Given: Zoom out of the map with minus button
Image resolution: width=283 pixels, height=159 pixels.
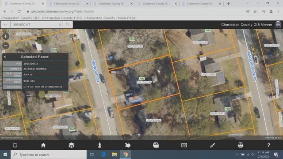Looking at the screenshot, I should click(6, 45).
